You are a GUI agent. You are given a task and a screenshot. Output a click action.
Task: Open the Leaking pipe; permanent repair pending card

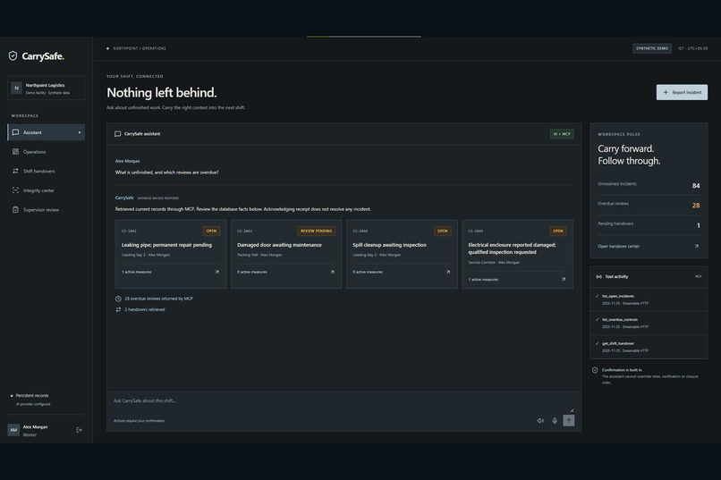(x=171, y=254)
